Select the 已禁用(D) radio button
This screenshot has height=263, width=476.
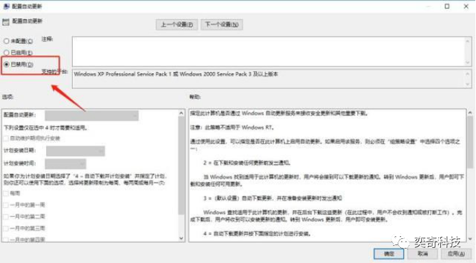click(x=6, y=65)
